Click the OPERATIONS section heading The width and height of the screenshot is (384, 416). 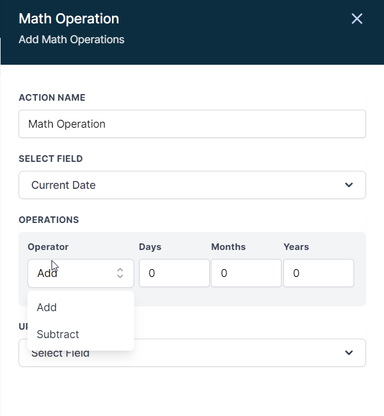coord(49,220)
